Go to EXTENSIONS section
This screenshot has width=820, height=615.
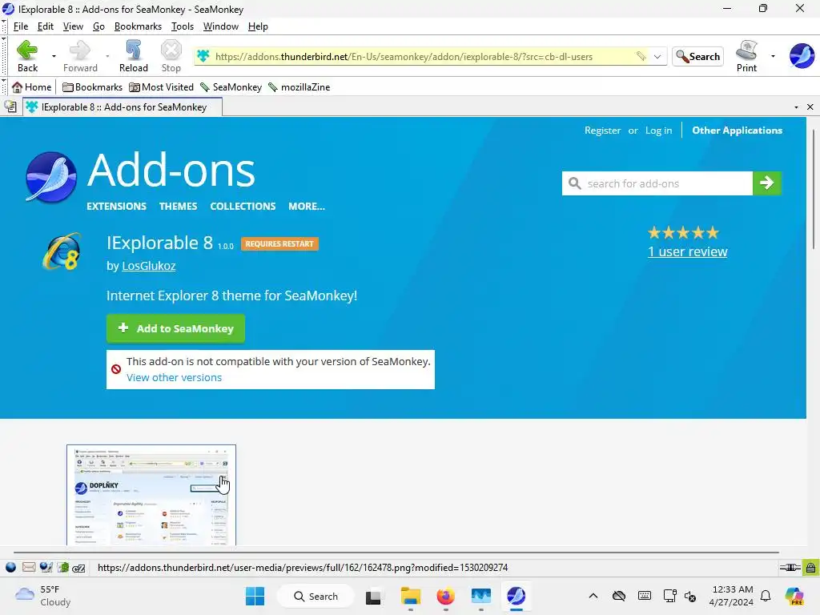pyautogui.click(x=117, y=206)
